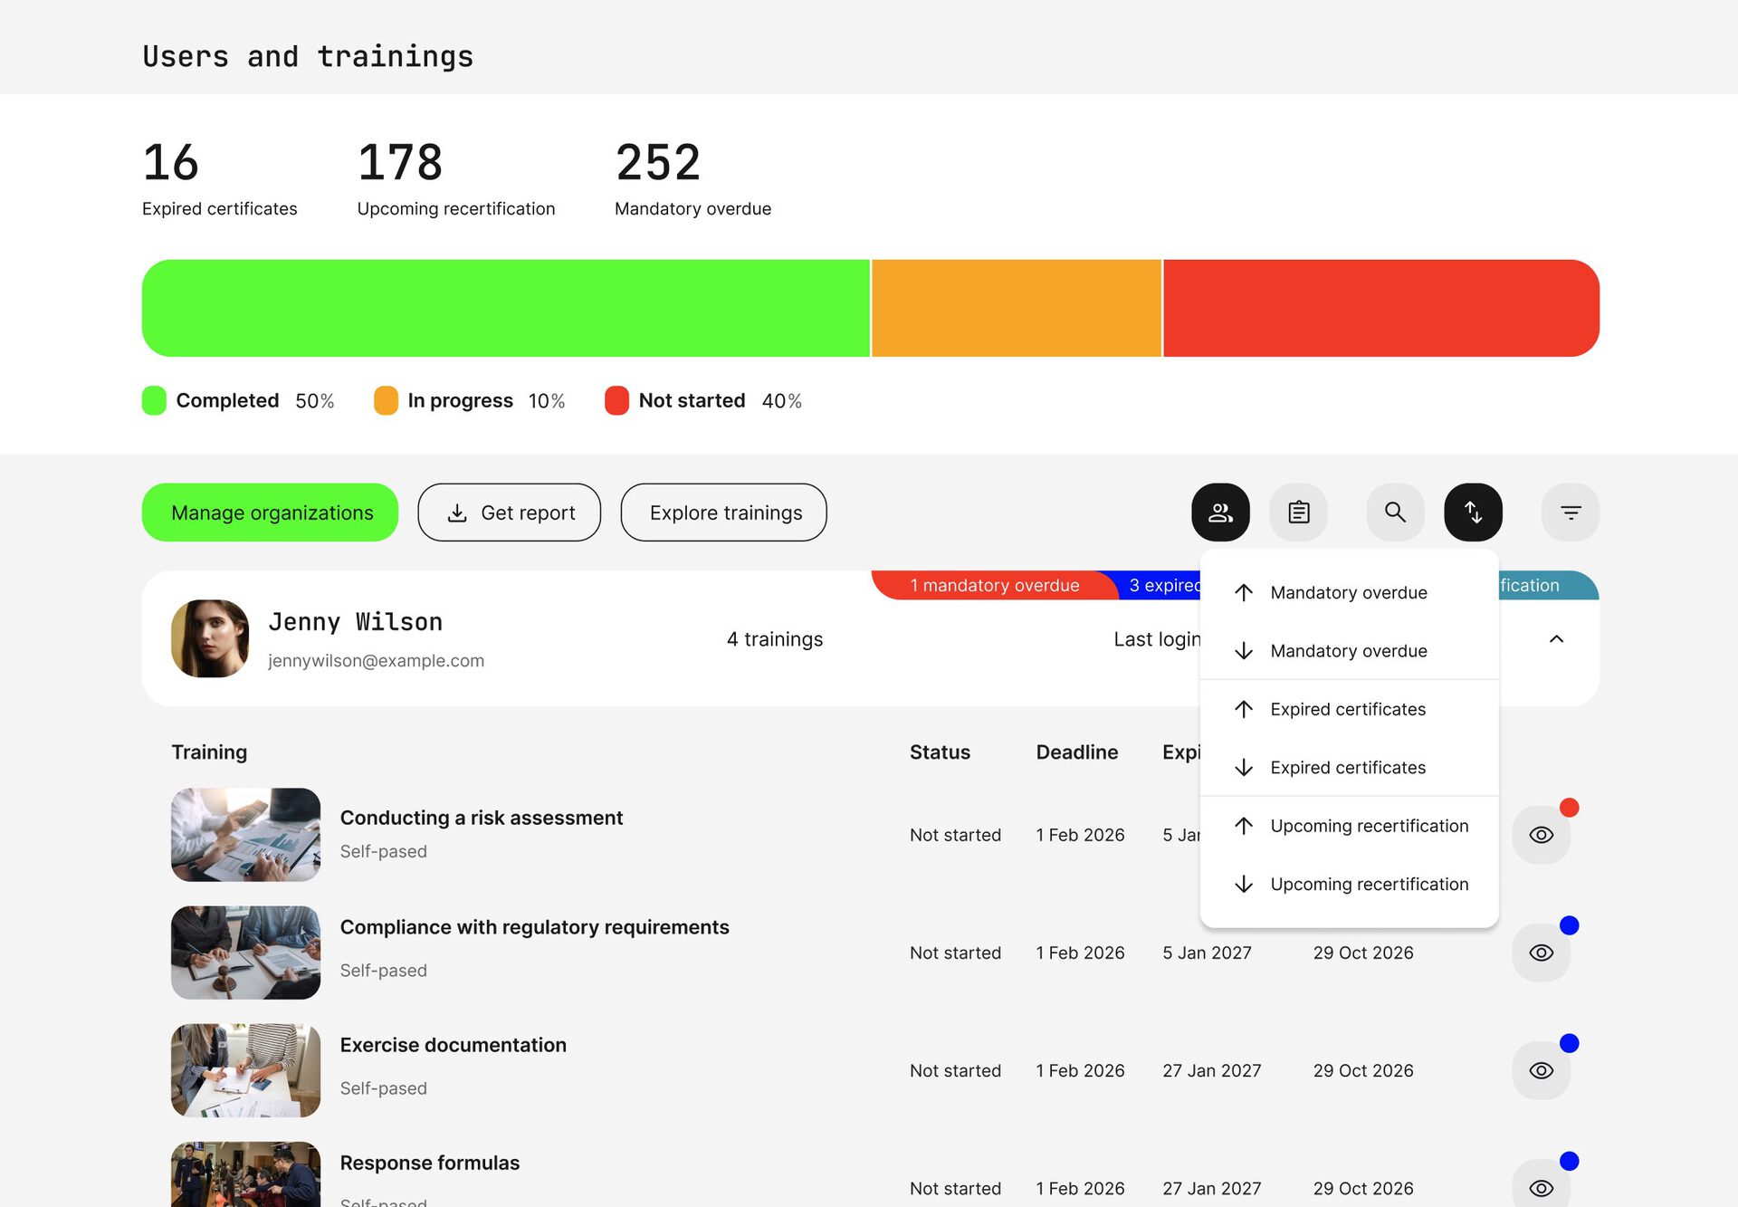Switch to the trainings clipboard view icon

click(1298, 512)
